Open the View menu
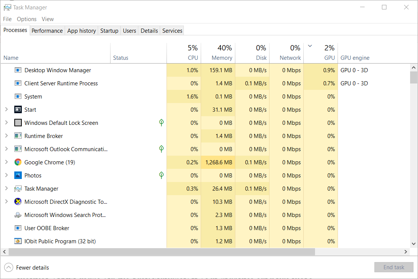 pos(48,19)
